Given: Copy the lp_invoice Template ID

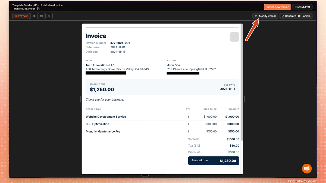Looking at the screenshot, I should (x=38, y=9).
